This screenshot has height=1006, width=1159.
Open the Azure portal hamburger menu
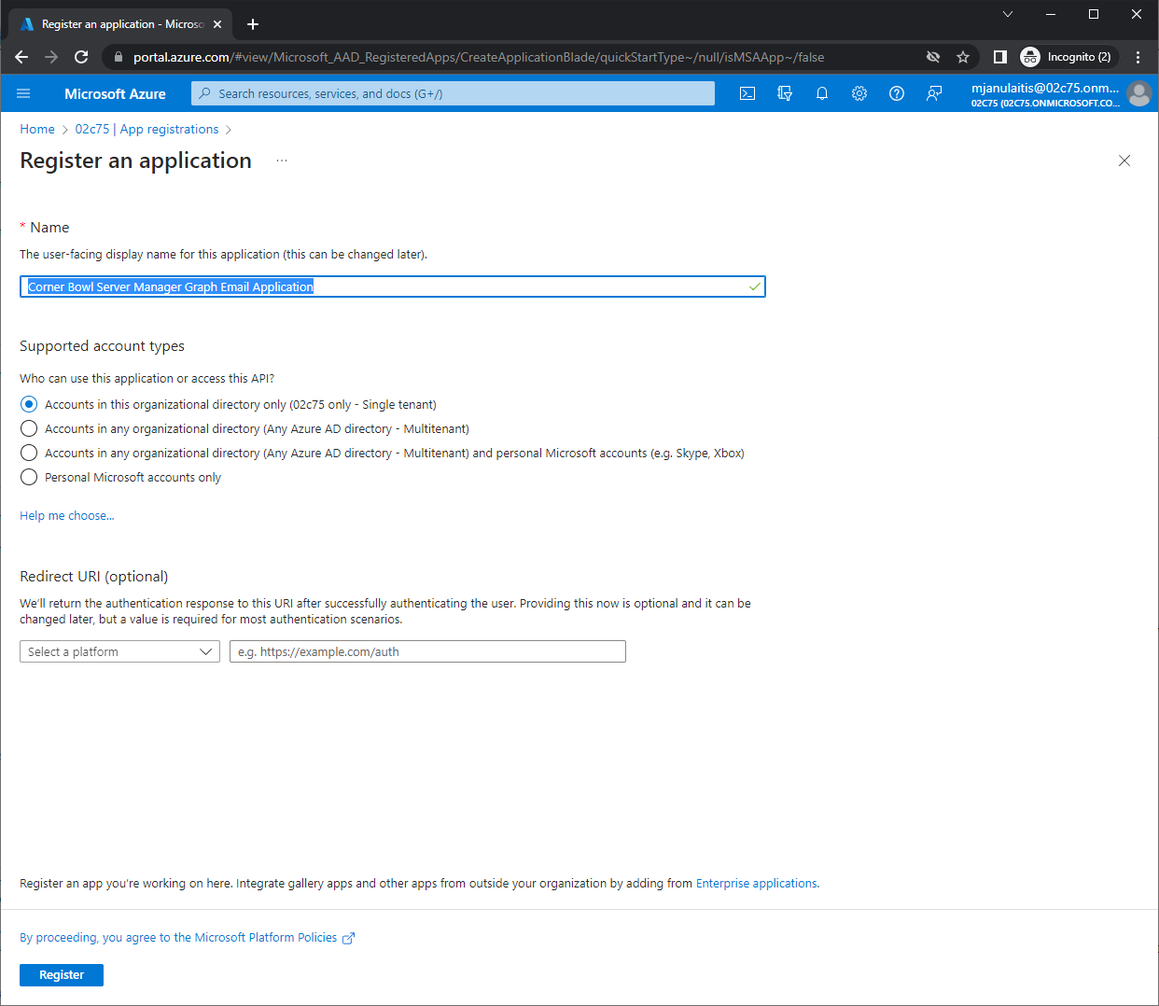point(23,93)
